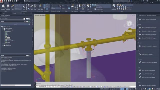This screenshot has width=160, height=90.
Task: Click the PCF to Pipe tool
Action: tap(35, 7)
